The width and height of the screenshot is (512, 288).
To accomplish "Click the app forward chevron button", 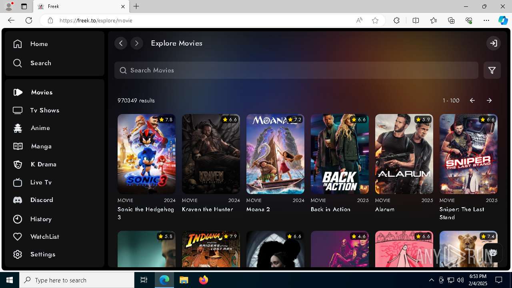I will [x=137, y=43].
